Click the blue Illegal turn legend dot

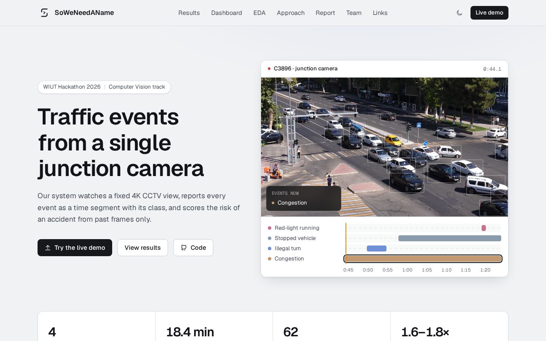[x=270, y=249]
